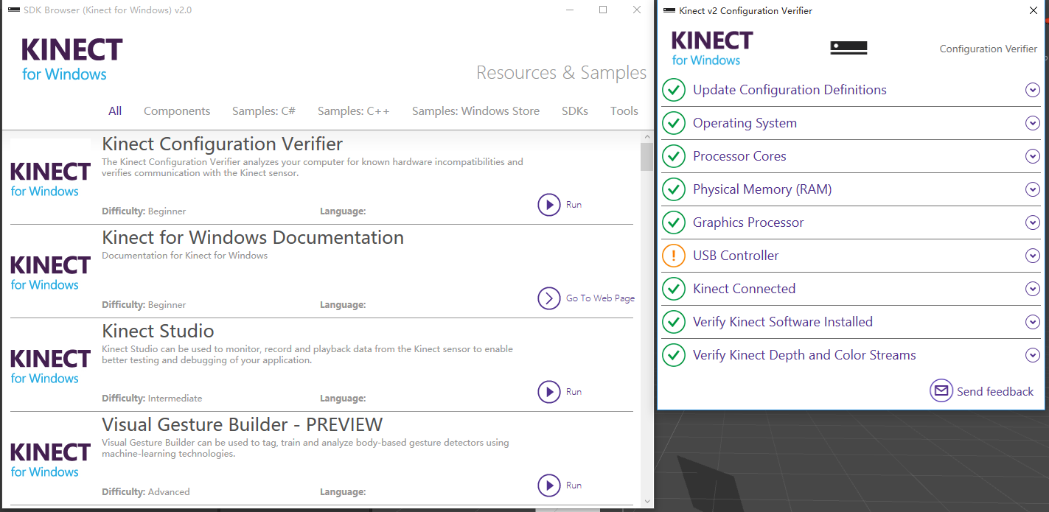1049x512 pixels.
Task: Switch to the Samples: C# tab
Action: coord(263,111)
